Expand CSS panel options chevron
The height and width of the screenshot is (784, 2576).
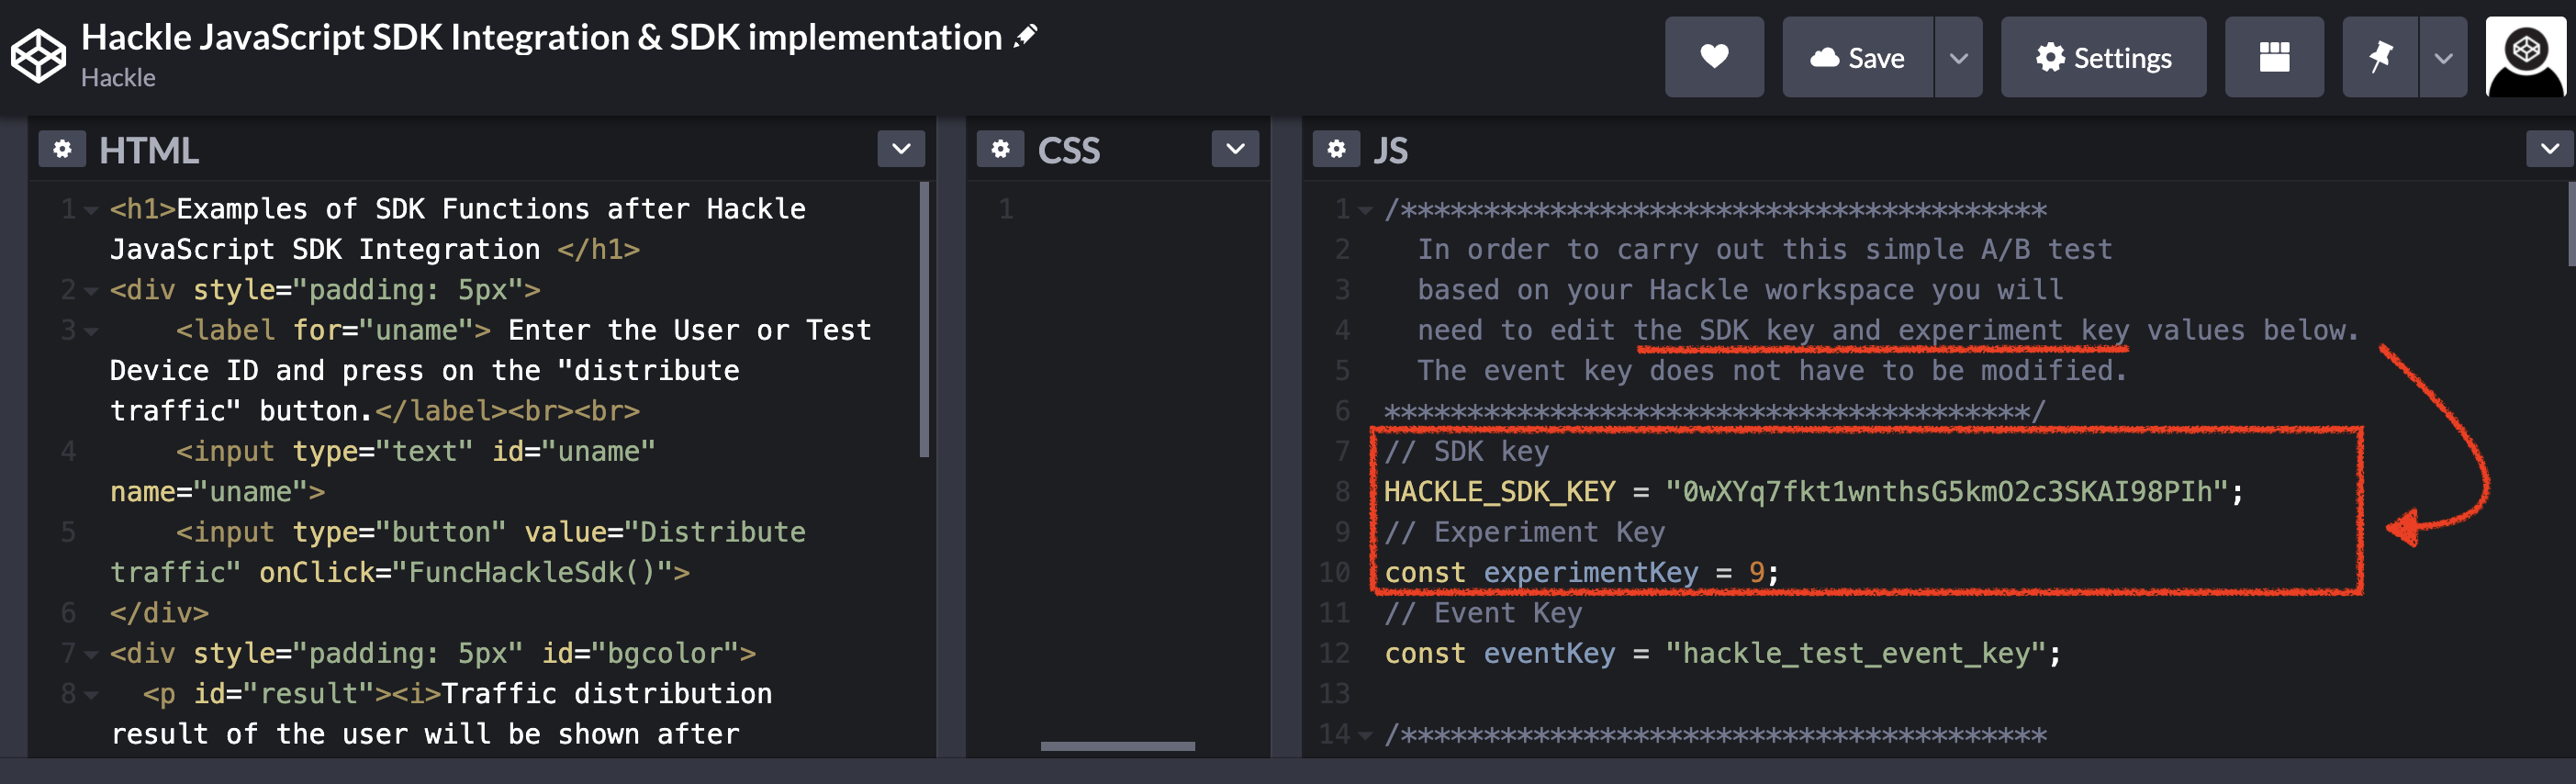[x=1235, y=149]
